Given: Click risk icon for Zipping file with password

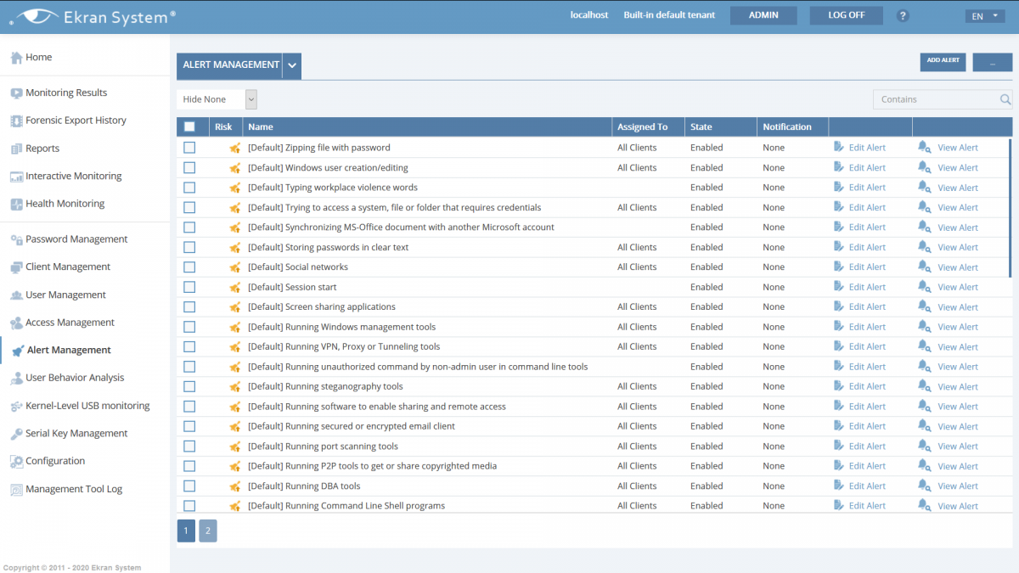Looking at the screenshot, I should pyautogui.click(x=234, y=148).
